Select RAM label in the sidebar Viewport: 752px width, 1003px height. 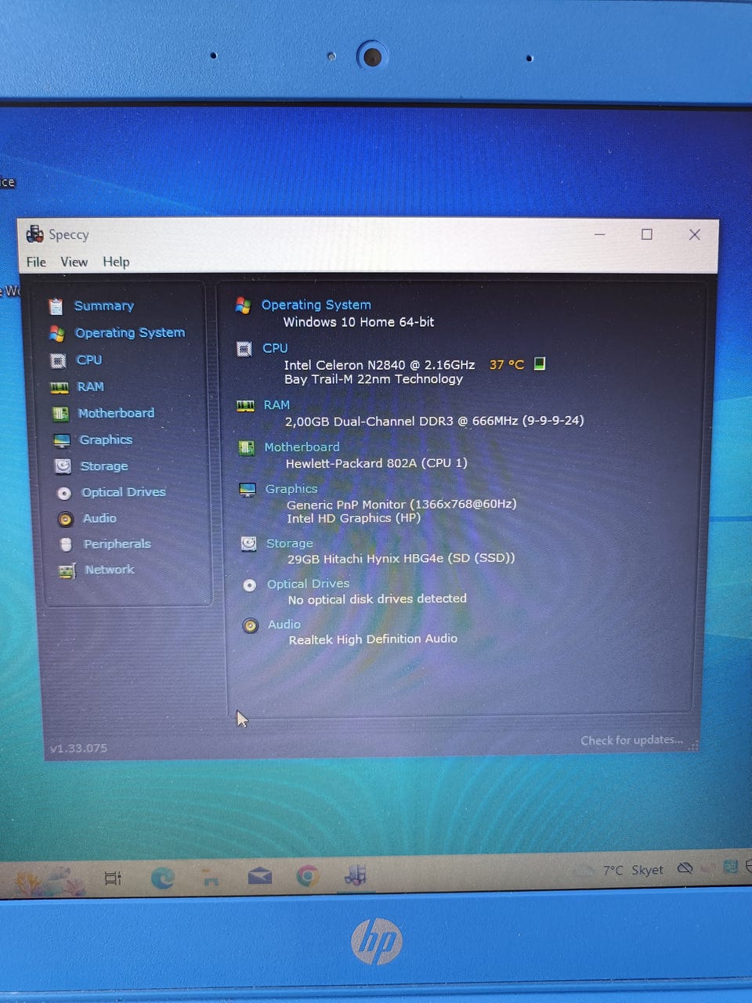pyautogui.click(x=90, y=386)
